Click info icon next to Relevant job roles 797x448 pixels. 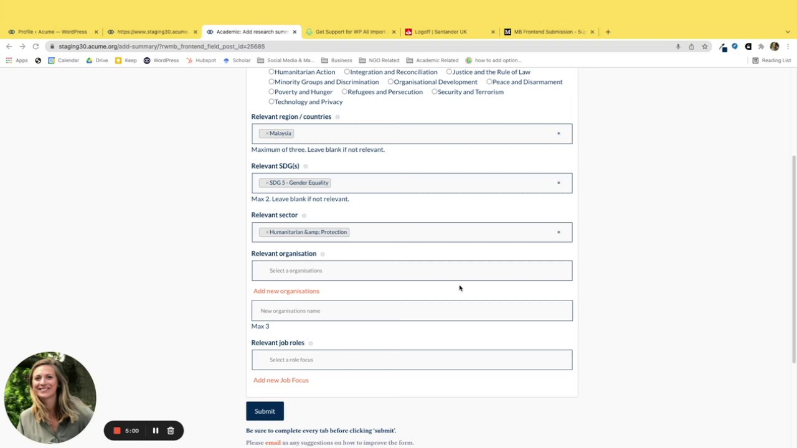310,343
